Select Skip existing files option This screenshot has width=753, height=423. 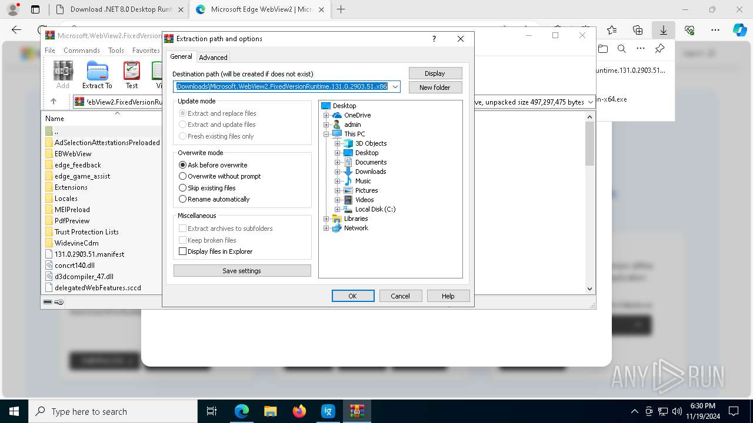pos(207,188)
